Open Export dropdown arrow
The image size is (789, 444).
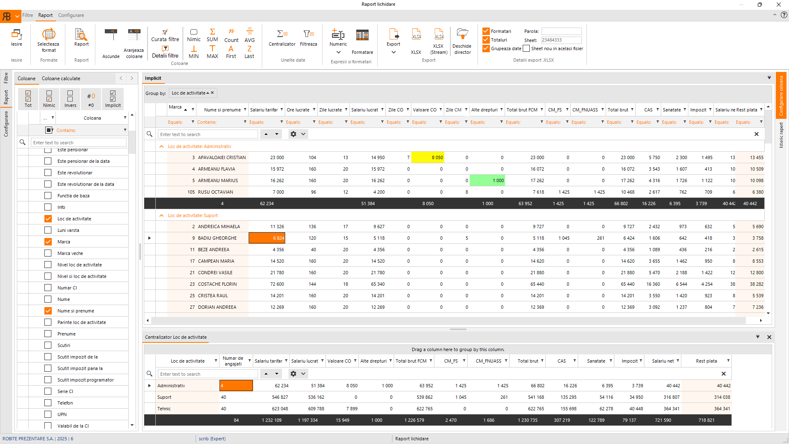[393, 52]
